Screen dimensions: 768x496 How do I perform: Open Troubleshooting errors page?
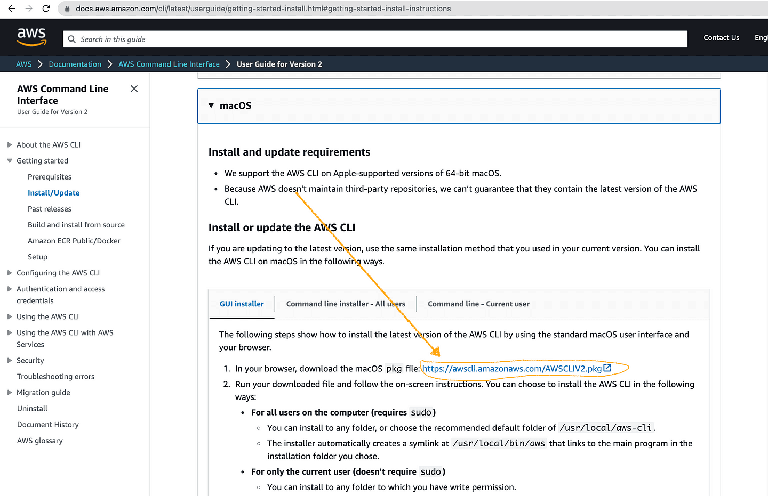click(55, 377)
